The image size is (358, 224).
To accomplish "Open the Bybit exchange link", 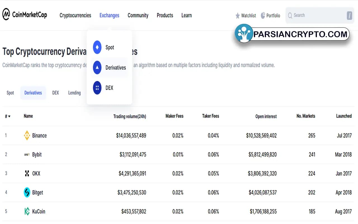I will [x=37, y=155].
